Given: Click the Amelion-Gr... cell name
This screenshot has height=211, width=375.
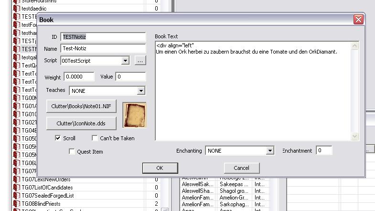Looking at the screenshot, I should click(x=234, y=198).
